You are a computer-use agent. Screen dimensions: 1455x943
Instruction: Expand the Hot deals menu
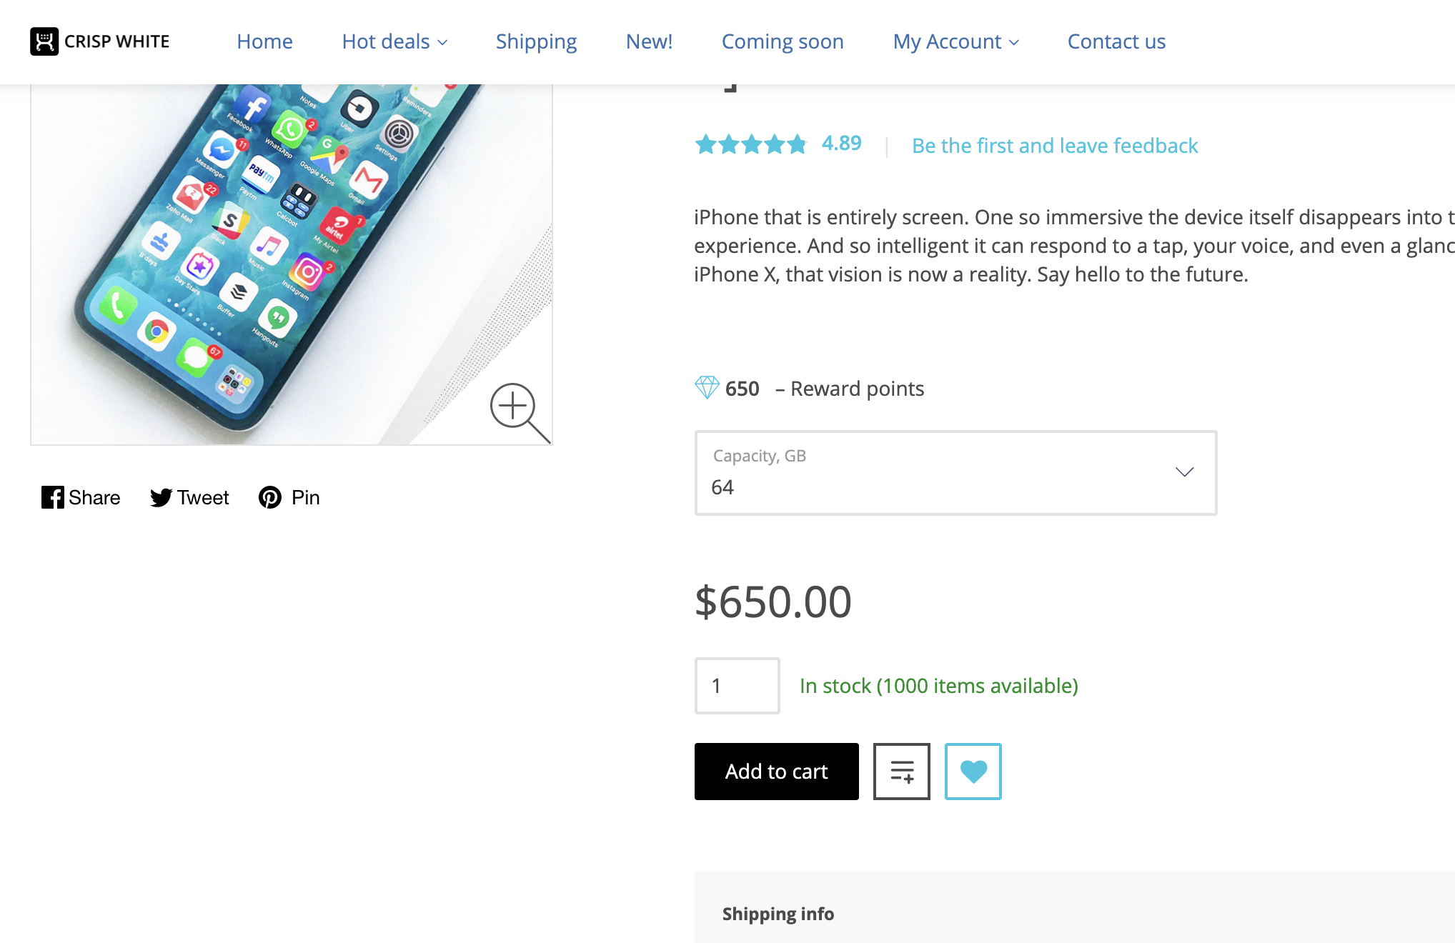pyautogui.click(x=394, y=41)
